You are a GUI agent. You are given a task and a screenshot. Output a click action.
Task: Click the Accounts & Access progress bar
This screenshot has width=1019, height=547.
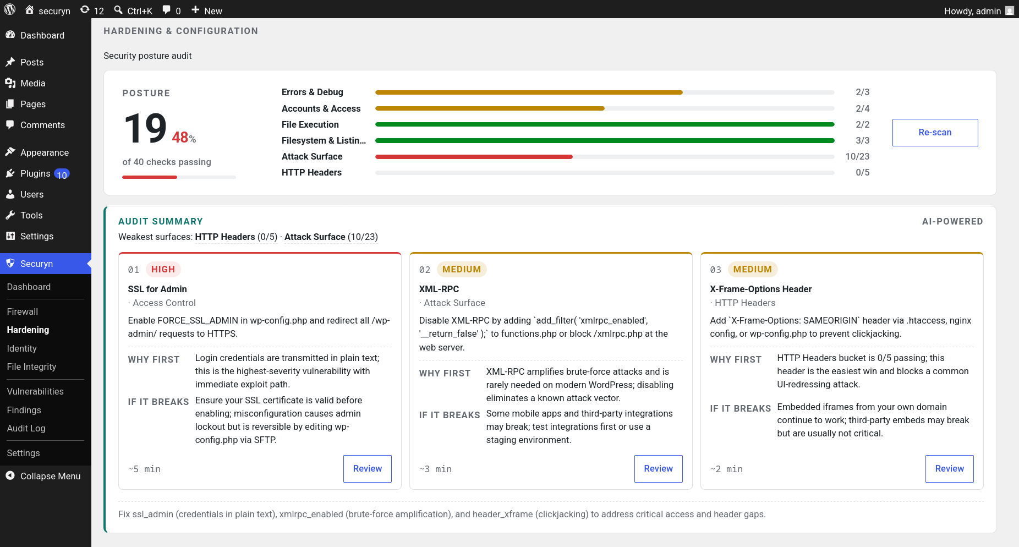point(605,108)
